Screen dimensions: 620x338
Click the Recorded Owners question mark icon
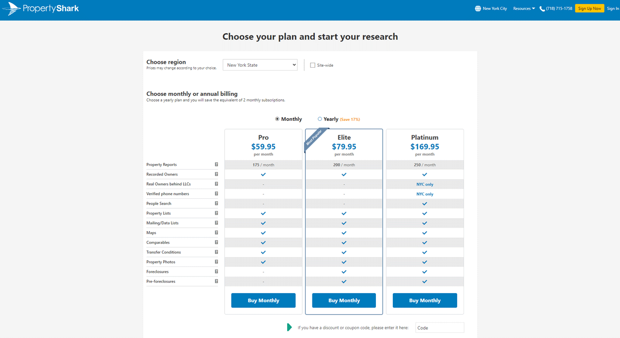coord(216,174)
